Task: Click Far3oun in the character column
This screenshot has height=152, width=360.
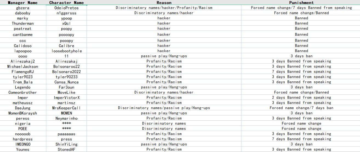Action: (67, 87)
